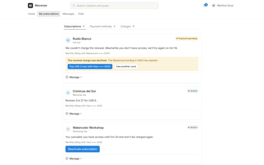Click the Use another card button
Viewport: 264px width, 165px height.
coord(126,66)
